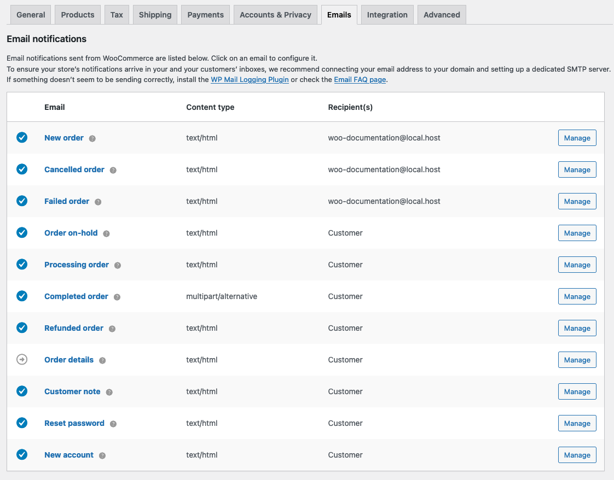Click the help icon beside Completed order
The image size is (614, 480).
[x=117, y=296]
